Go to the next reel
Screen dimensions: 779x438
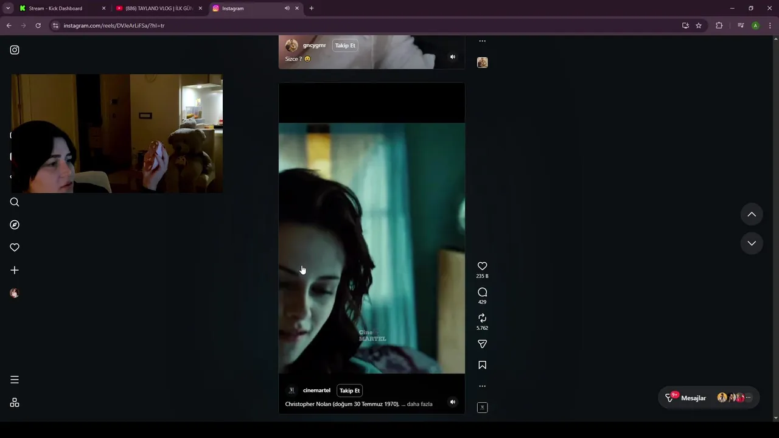pyautogui.click(x=752, y=243)
